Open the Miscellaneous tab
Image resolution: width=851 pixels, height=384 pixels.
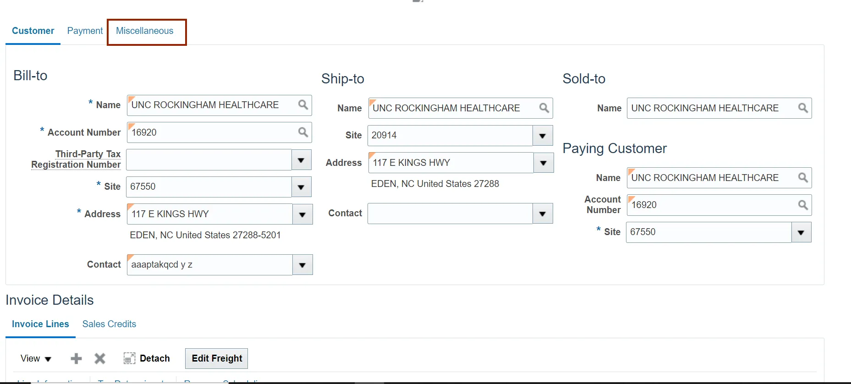[x=145, y=31]
